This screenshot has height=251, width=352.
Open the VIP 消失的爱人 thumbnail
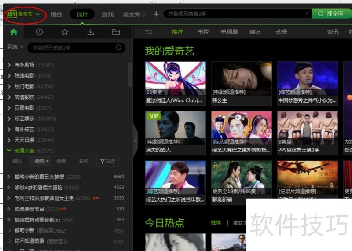click(x=175, y=128)
